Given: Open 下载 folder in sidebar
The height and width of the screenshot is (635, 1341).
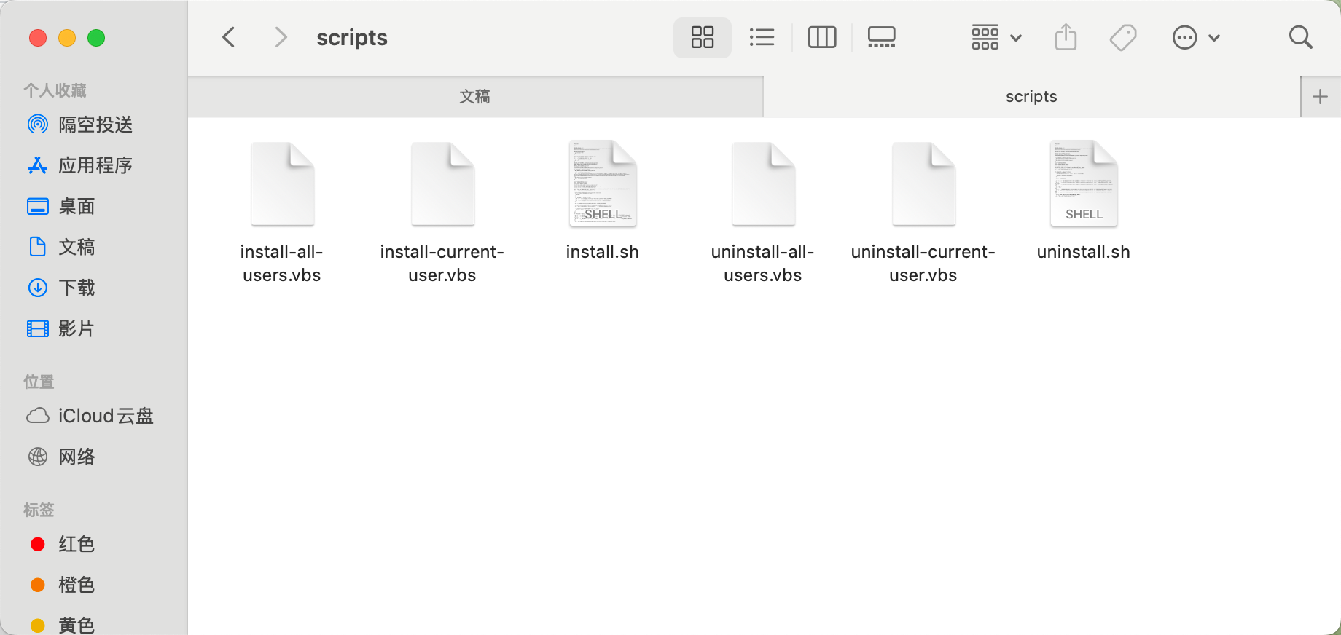Looking at the screenshot, I should pyautogui.click(x=77, y=288).
